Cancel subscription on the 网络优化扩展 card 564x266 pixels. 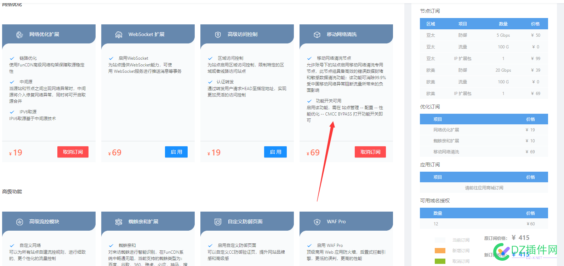(x=73, y=152)
